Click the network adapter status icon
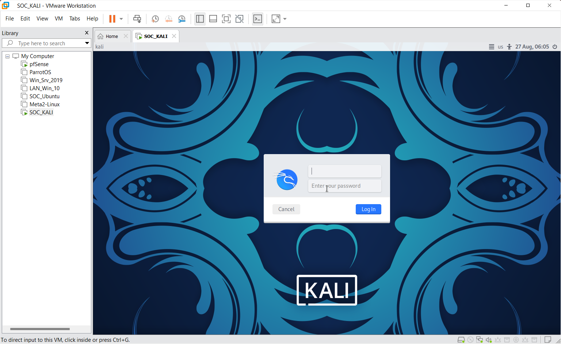The width and height of the screenshot is (561, 344). coord(480,340)
